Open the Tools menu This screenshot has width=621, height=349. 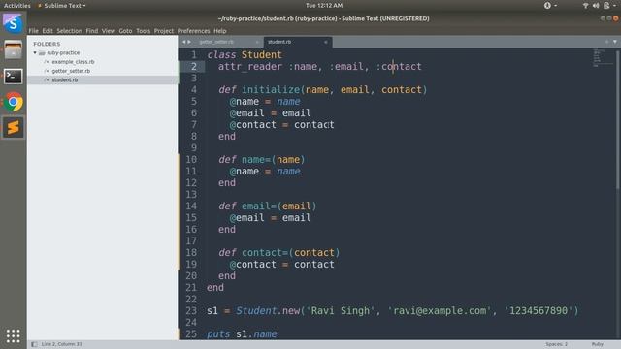tap(143, 31)
